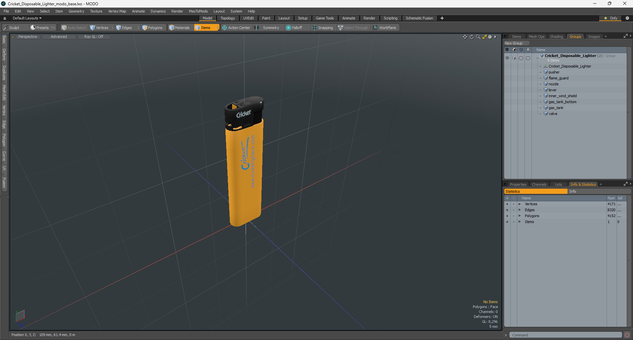The width and height of the screenshot is (633, 340).
Task: Open the MaxToModo menu
Action: click(x=198, y=11)
